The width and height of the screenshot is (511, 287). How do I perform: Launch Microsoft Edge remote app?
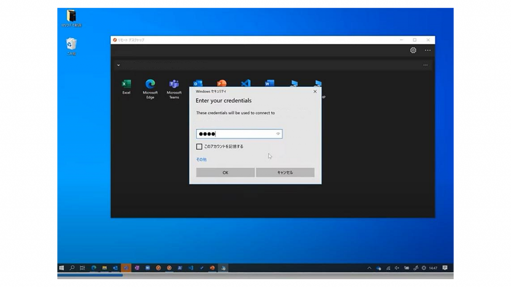pos(150,85)
